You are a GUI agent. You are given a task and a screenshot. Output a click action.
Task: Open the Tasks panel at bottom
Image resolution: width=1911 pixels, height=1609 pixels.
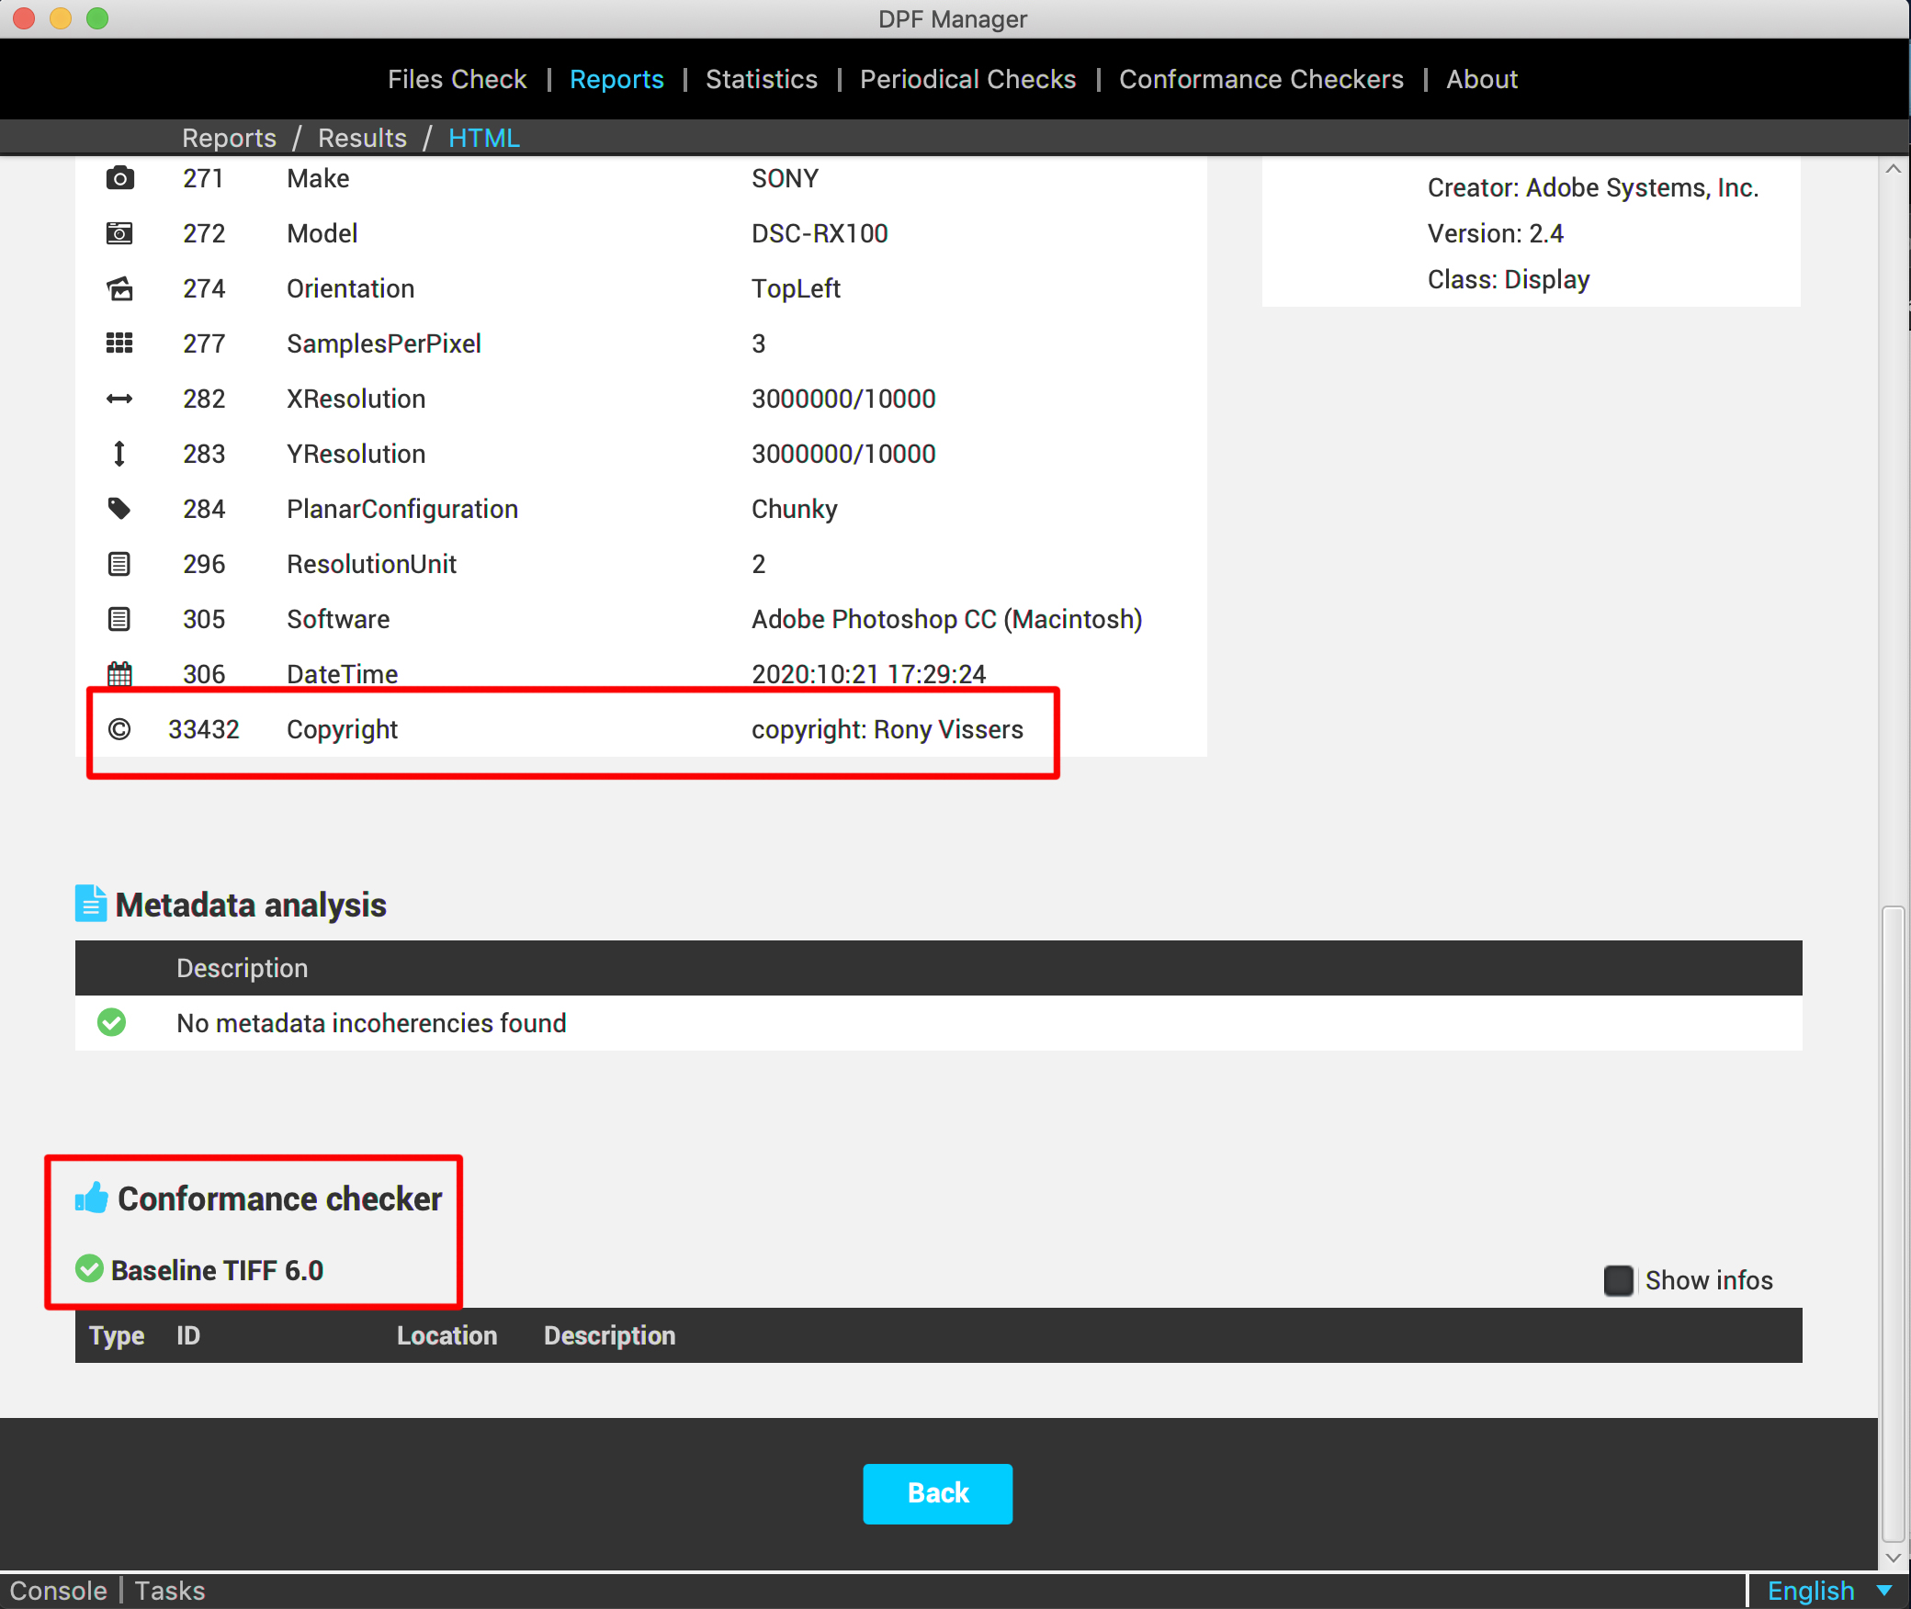coord(170,1591)
